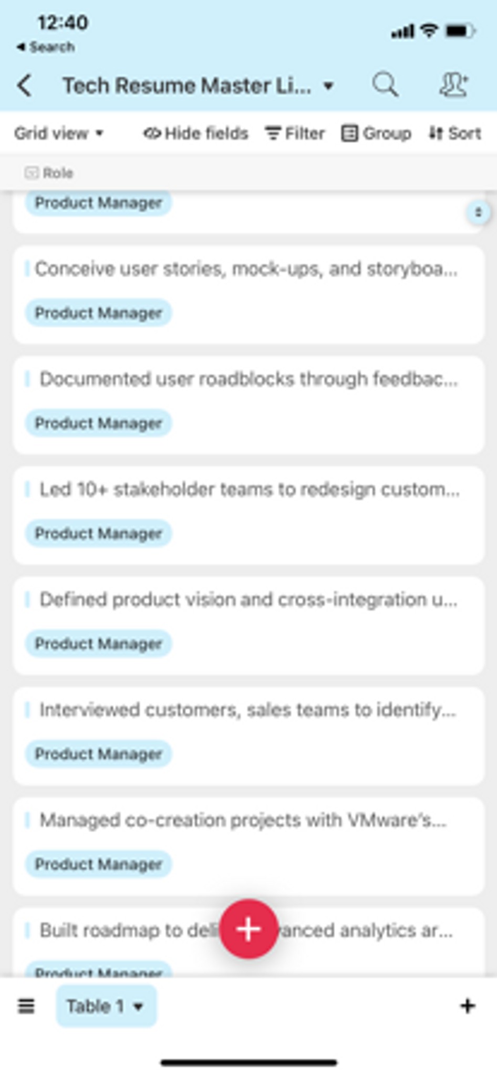The image size is (497, 1076).
Task: Select the Product Manager tag on the stakeholder record
Action: click(98, 533)
